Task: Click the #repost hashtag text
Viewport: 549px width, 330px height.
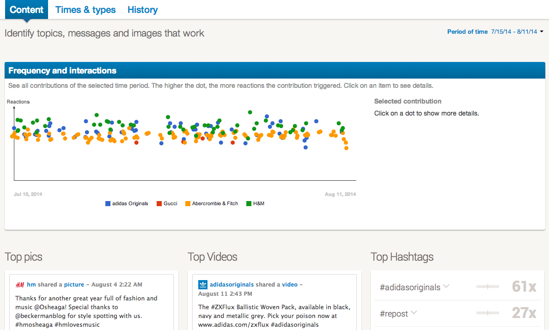Action: 394,313
